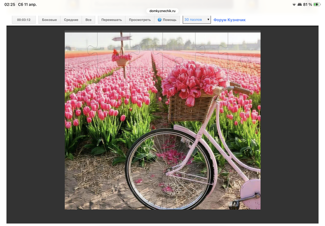The height and width of the screenshot is (226, 325).
Task: Show only Боковые edge pieces
Action: pyautogui.click(x=49, y=20)
